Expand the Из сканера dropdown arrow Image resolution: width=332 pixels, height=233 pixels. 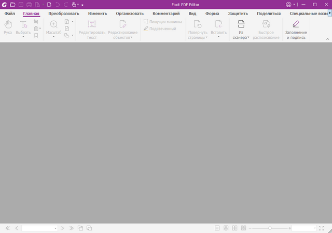(248, 38)
